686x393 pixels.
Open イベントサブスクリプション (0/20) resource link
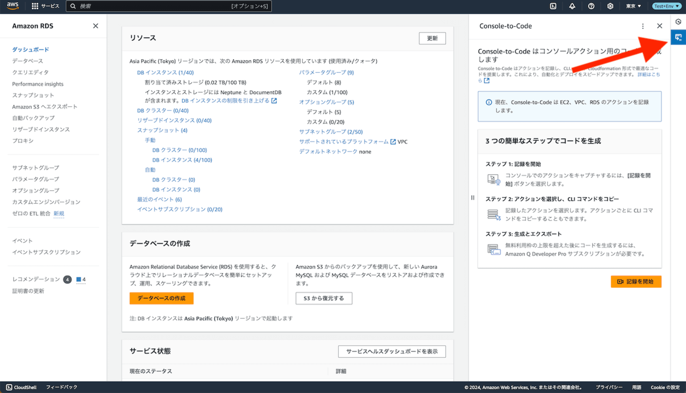tap(180, 210)
